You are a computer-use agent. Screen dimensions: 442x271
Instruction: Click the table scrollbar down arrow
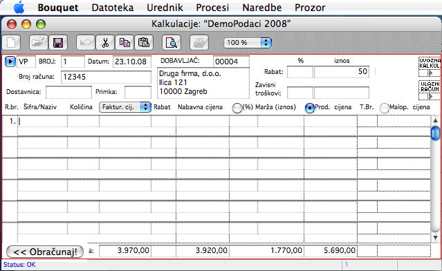(436, 238)
